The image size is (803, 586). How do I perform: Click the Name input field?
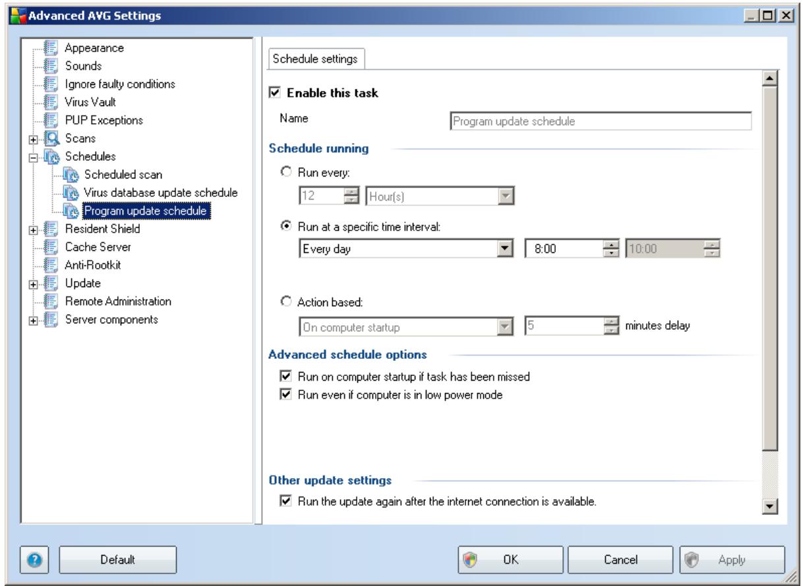click(x=600, y=121)
